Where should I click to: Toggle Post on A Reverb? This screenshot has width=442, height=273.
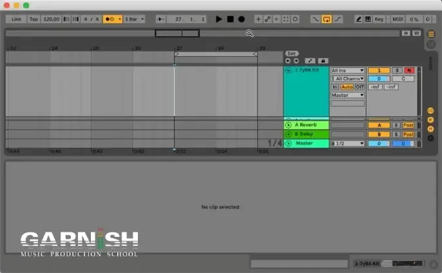click(x=408, y=125)
